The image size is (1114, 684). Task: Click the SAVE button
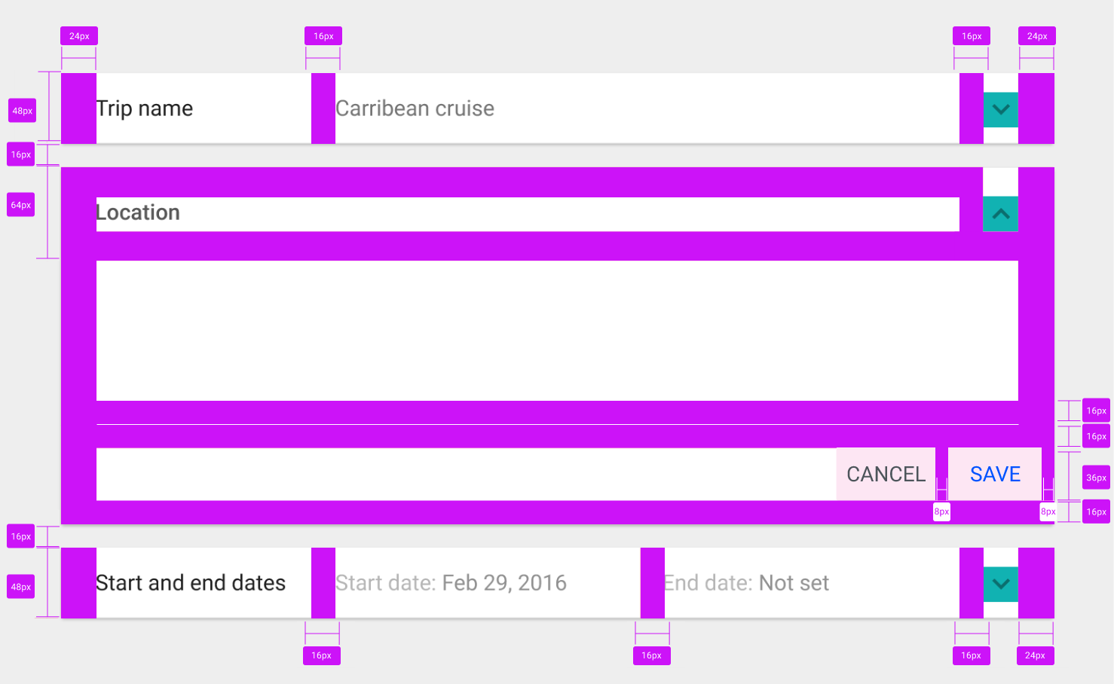point(995,474)
